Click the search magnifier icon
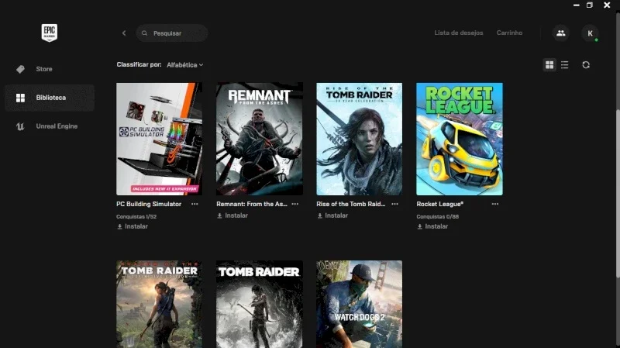 click(145, 33)
